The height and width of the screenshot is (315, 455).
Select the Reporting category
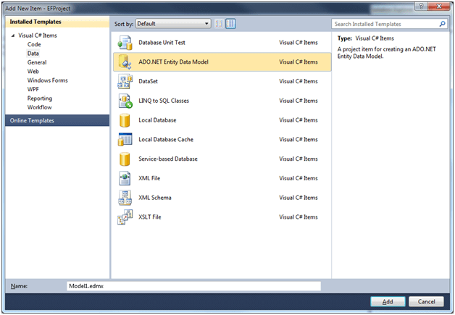coord(40,98)
